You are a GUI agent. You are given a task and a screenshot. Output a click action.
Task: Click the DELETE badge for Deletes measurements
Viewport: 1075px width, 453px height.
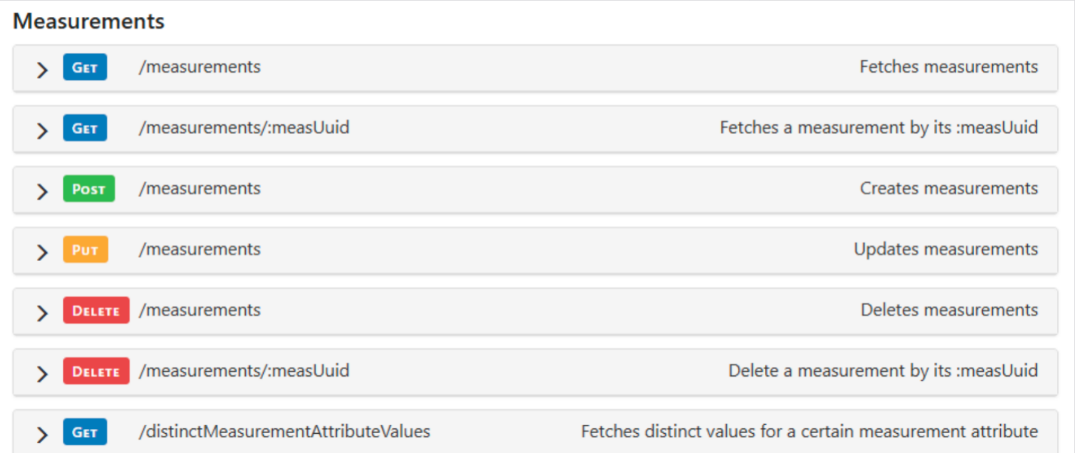[x=96, y=311]
